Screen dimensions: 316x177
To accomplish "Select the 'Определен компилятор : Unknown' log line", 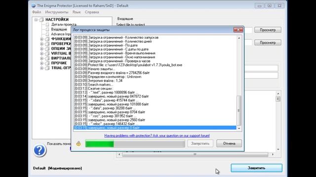I will pyautogui.click(x=155, y=77).
